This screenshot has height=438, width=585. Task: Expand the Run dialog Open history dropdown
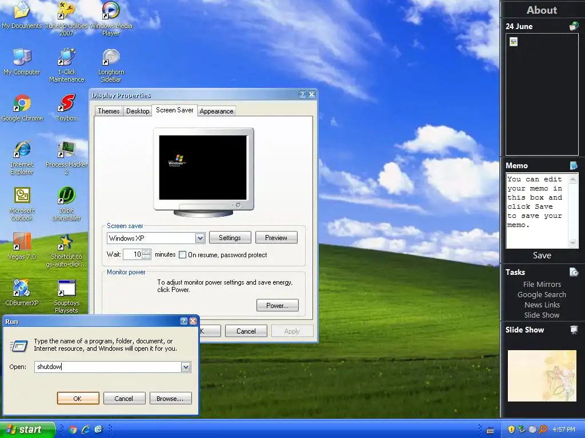pos(186,367)
